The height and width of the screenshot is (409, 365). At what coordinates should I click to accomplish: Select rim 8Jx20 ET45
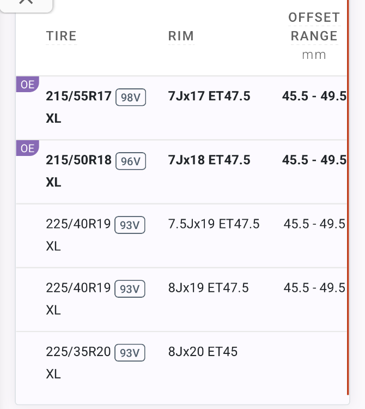(203, 352)
